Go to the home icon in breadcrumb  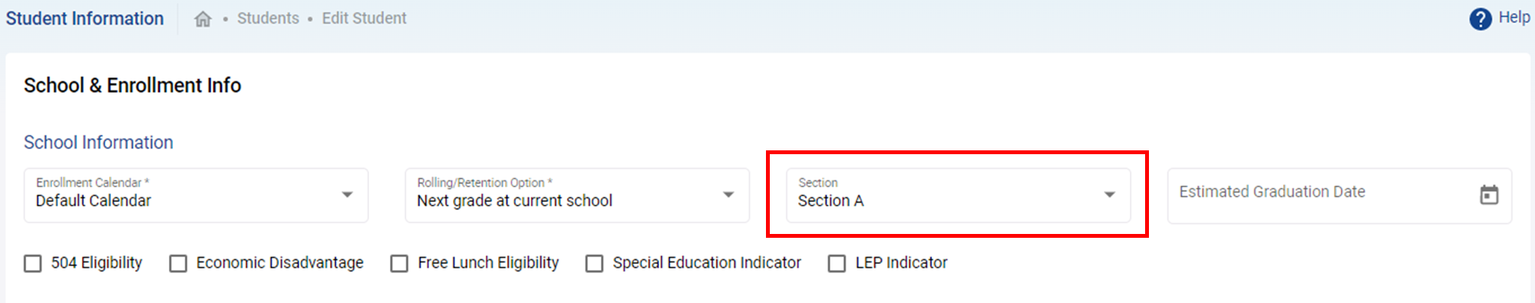coord(203,19)
